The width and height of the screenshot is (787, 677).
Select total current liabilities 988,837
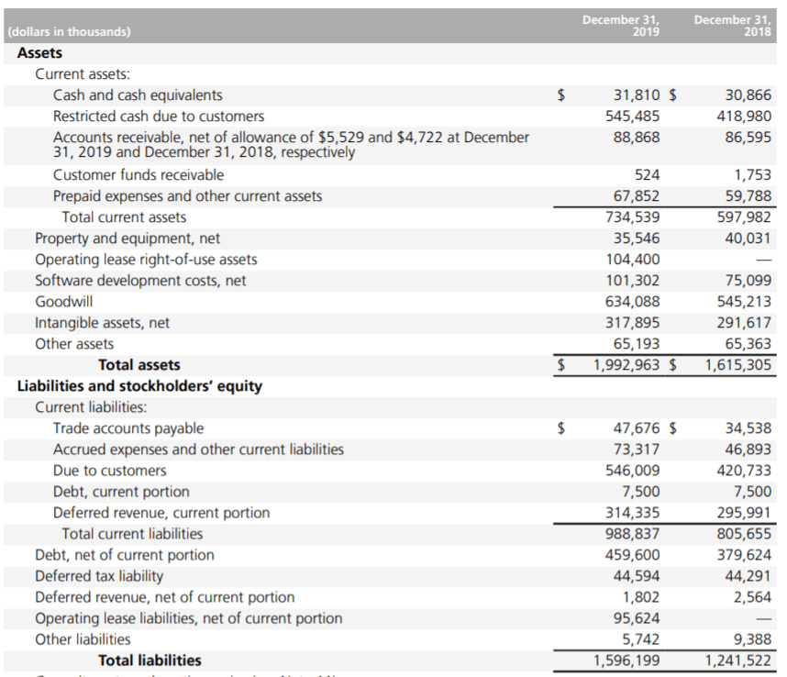(632, 534)
